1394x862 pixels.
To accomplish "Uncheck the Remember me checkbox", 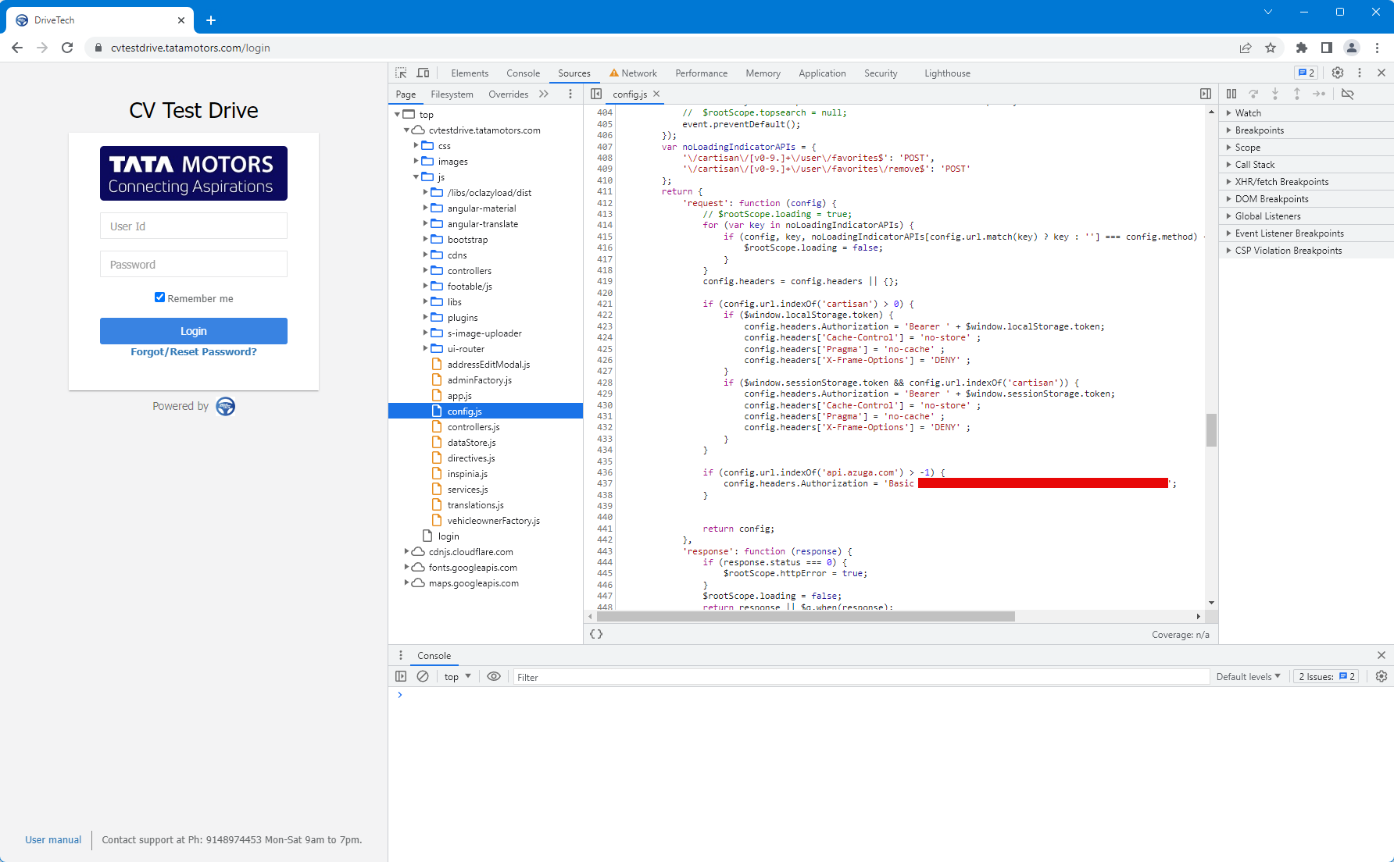I will (x=160, y=297).
